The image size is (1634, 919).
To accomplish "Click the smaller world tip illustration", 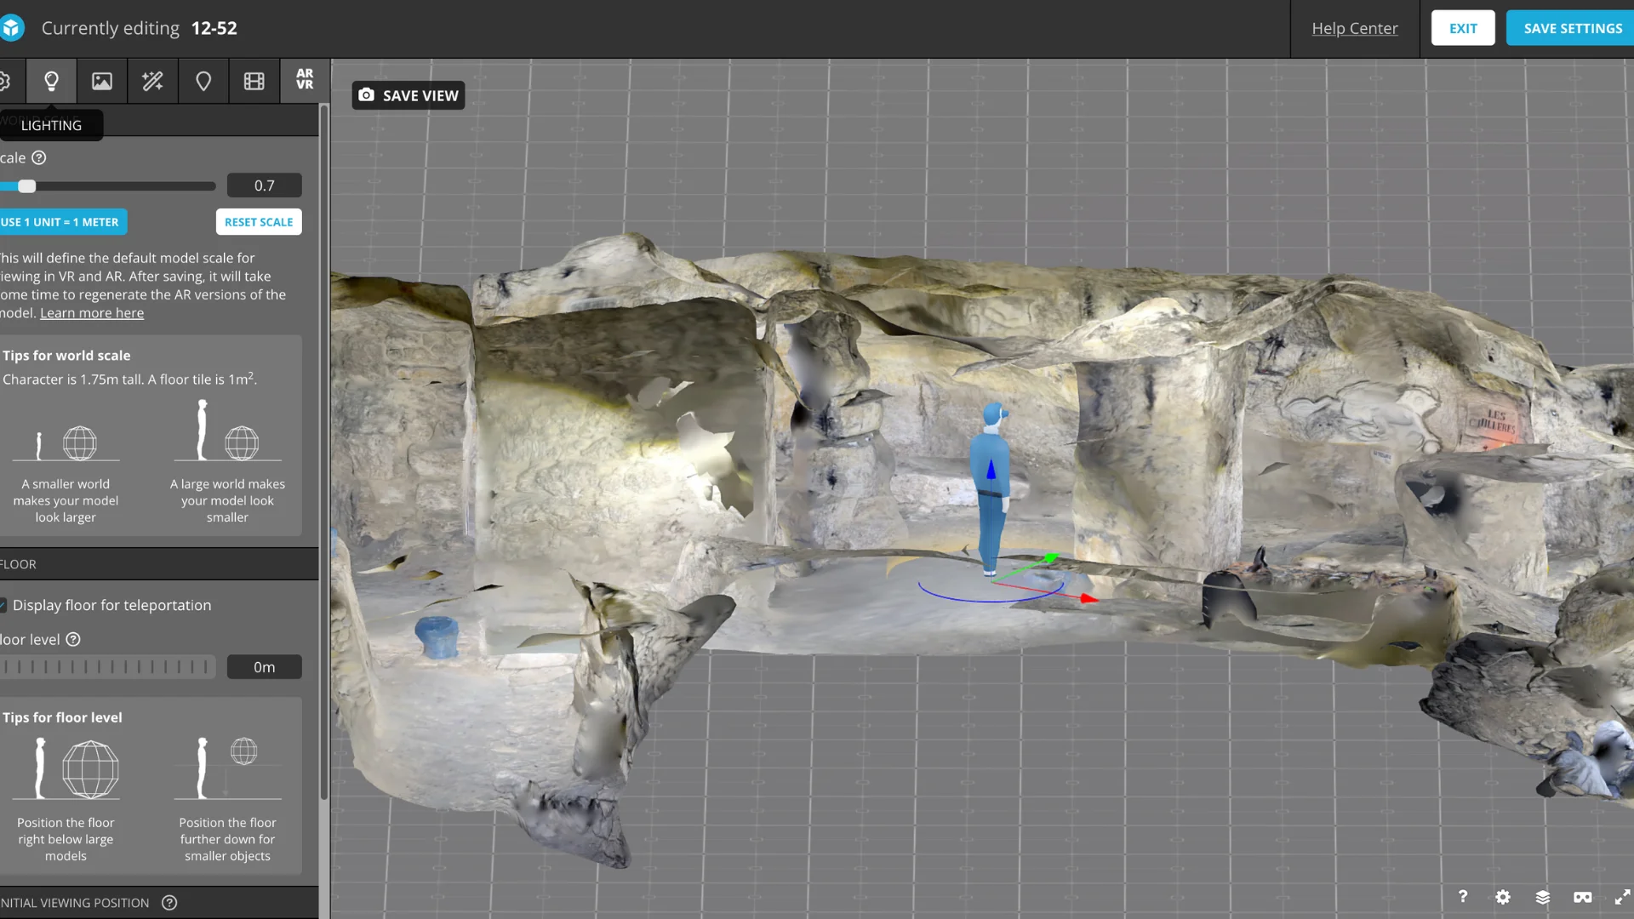I will click(x=66, y=442).
